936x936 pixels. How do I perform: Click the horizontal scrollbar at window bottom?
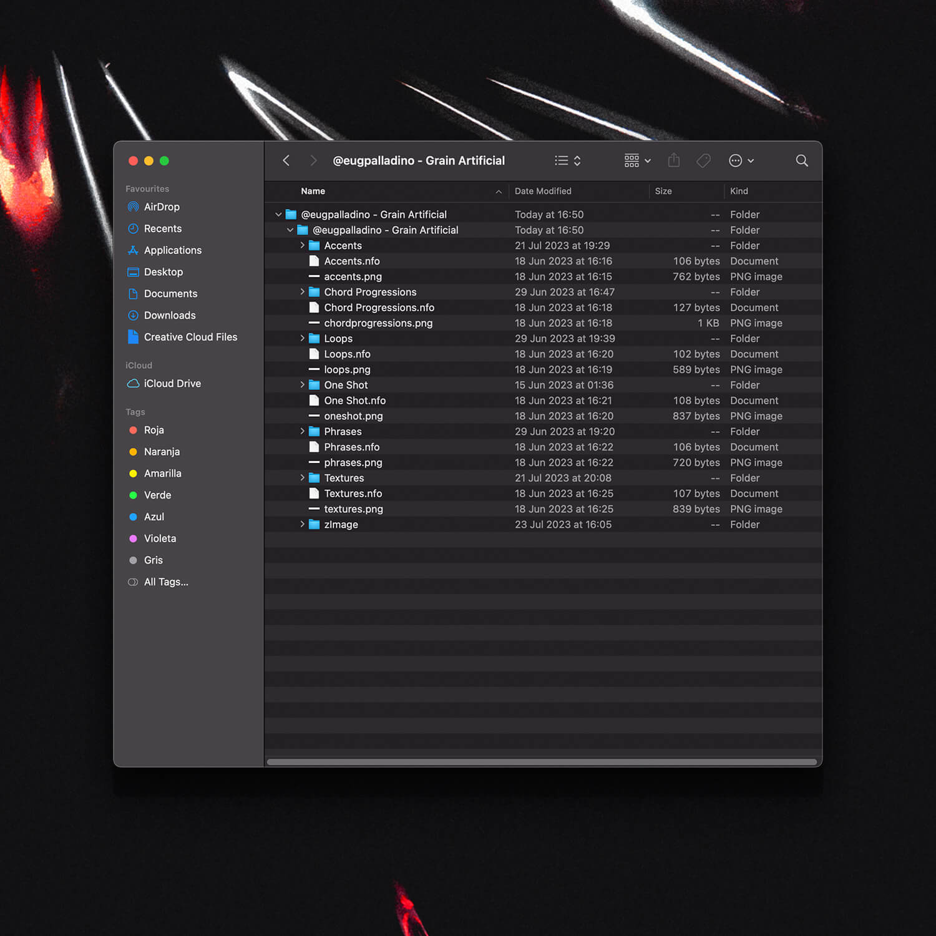pyautogui.click(x=542, y=762)
